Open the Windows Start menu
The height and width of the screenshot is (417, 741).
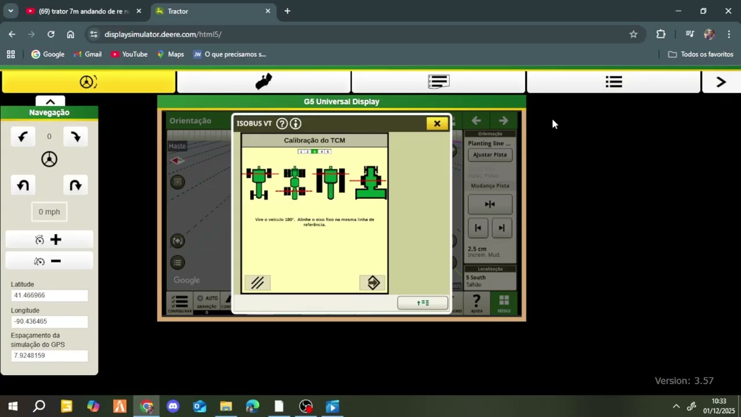tap(13, 407)
